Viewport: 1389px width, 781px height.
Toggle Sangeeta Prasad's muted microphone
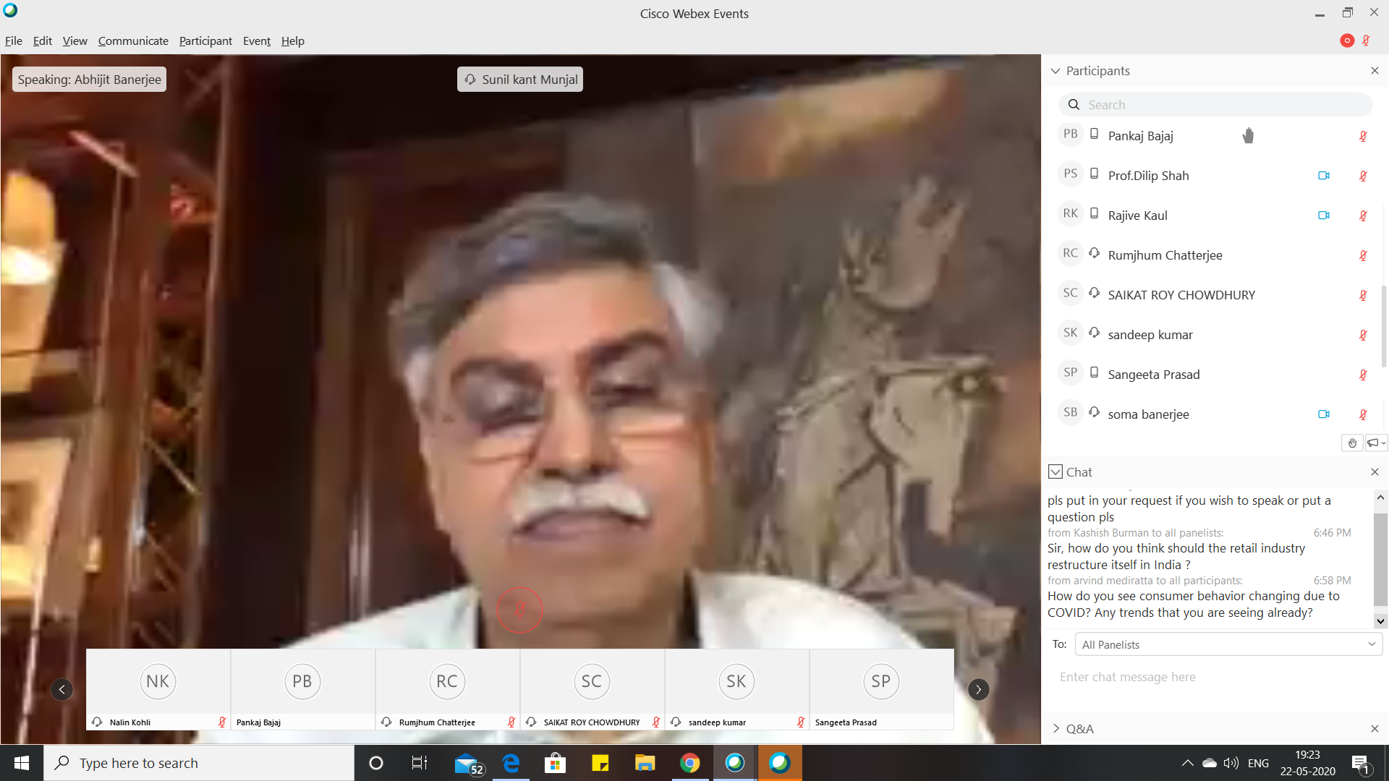[x=1363, y=375]
